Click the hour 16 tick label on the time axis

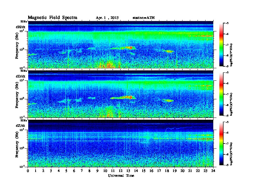tap(151, 171)
